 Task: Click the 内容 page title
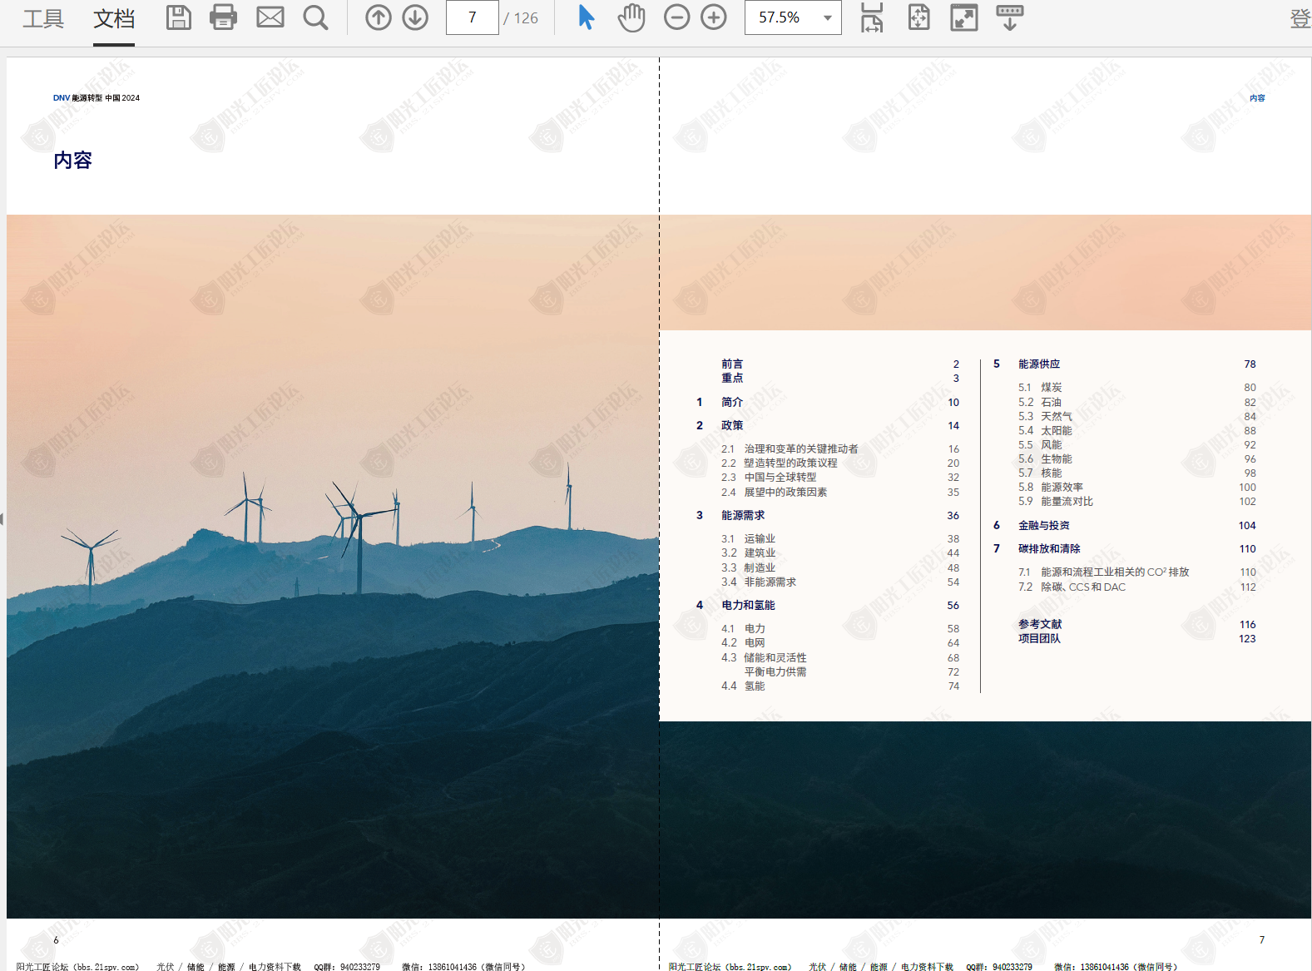(x=72, y=160)
